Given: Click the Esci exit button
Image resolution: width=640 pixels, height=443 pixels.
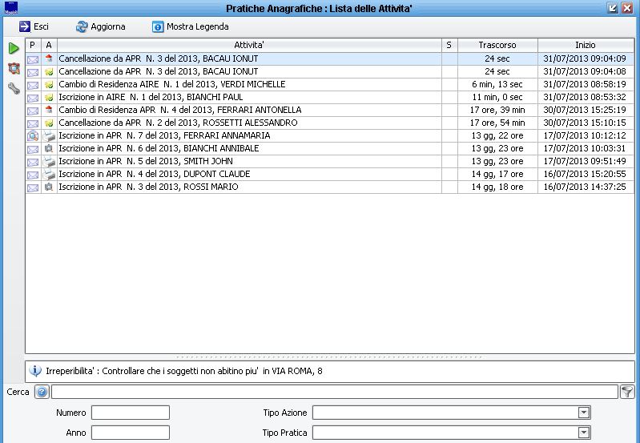Looking at the screenshot, I should pyautogui.click(x=34, y=26).
